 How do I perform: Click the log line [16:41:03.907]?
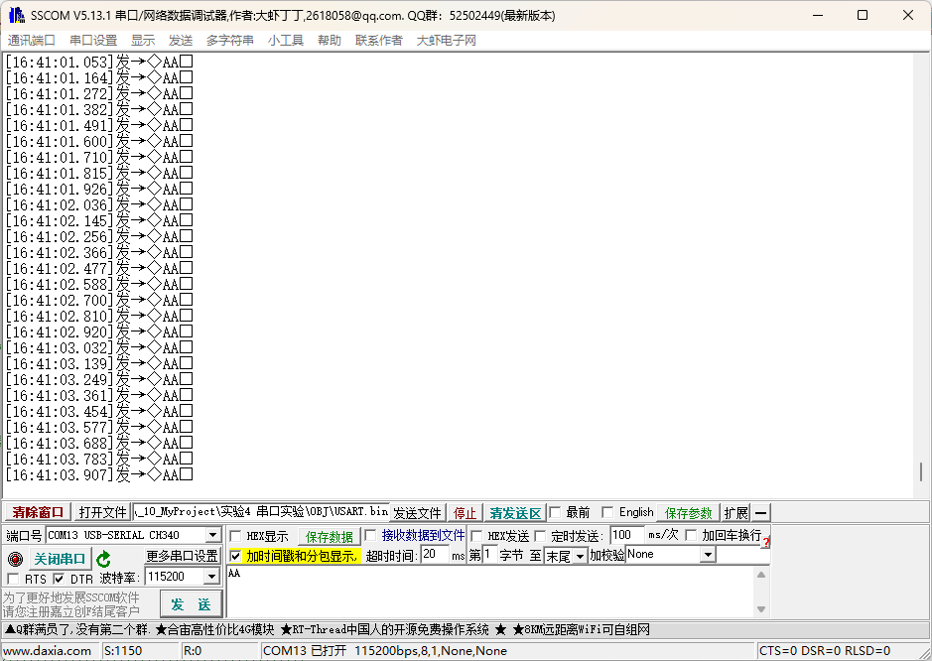point(98,475)
